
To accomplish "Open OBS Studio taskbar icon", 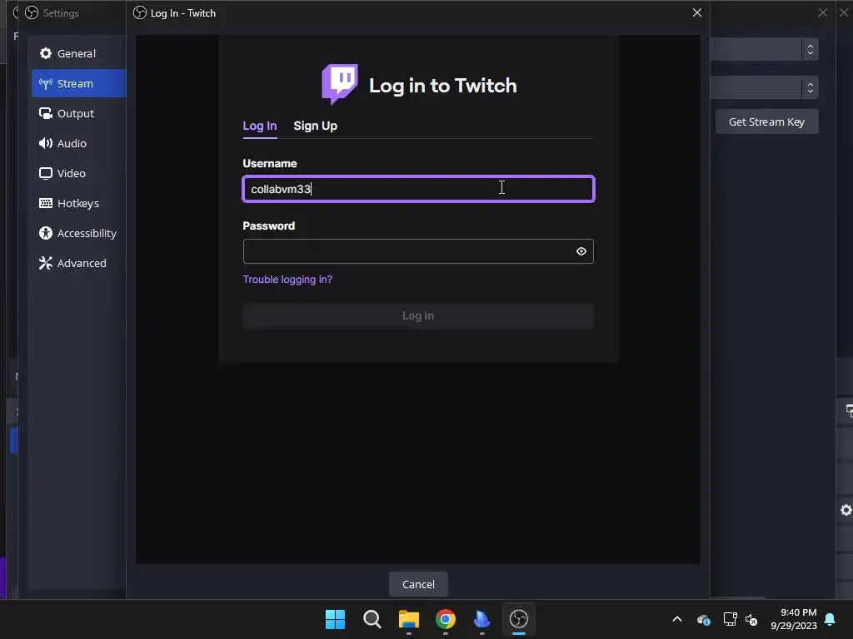I will (518, 619).
